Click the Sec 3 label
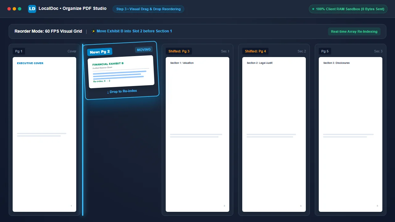 (x=378, y=51)
